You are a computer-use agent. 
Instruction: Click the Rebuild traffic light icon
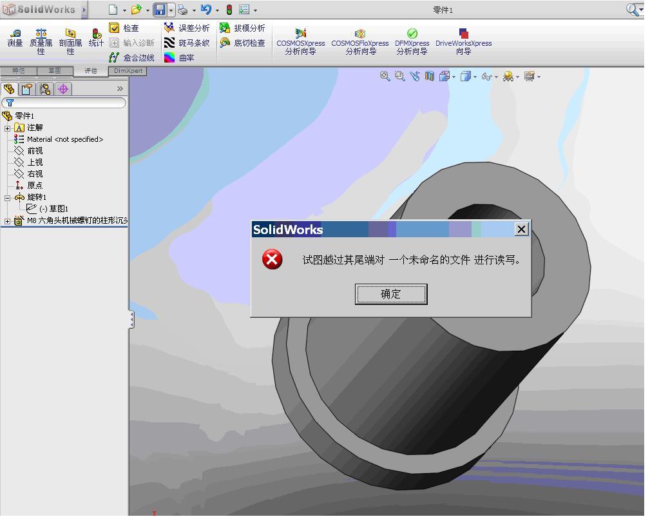229,10
